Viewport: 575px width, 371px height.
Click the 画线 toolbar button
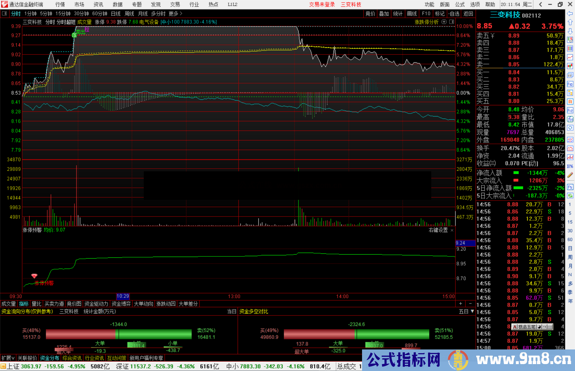coord(412,14)
